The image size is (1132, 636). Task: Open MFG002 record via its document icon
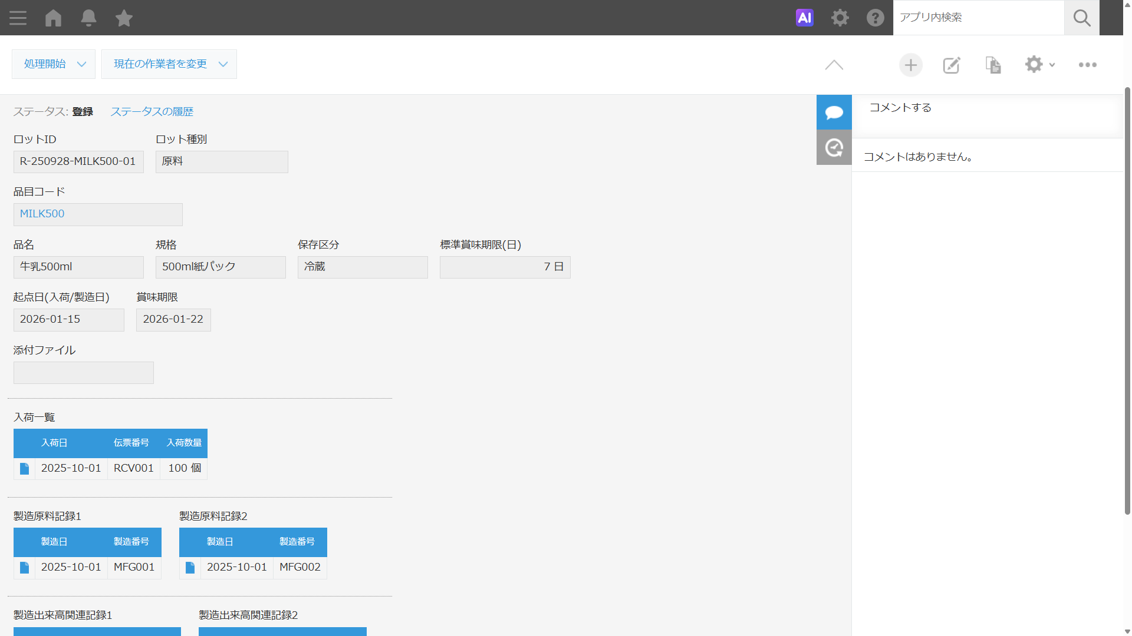[x=190, y=567]
